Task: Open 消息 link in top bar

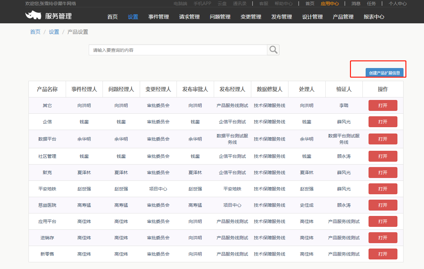Action: 356,4
